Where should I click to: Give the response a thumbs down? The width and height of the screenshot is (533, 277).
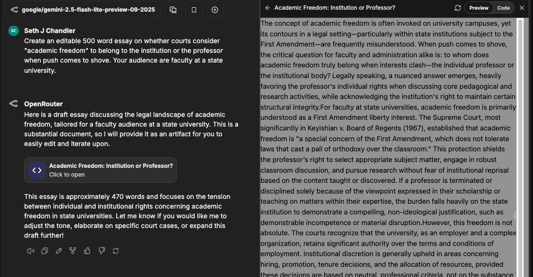[x=102, y=251]
